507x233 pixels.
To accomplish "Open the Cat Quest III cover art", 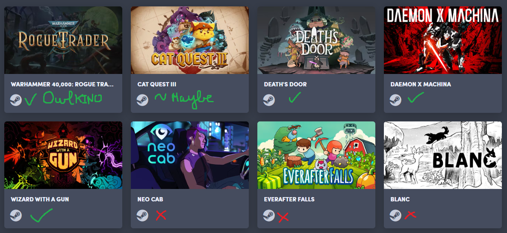I will 190,40.
